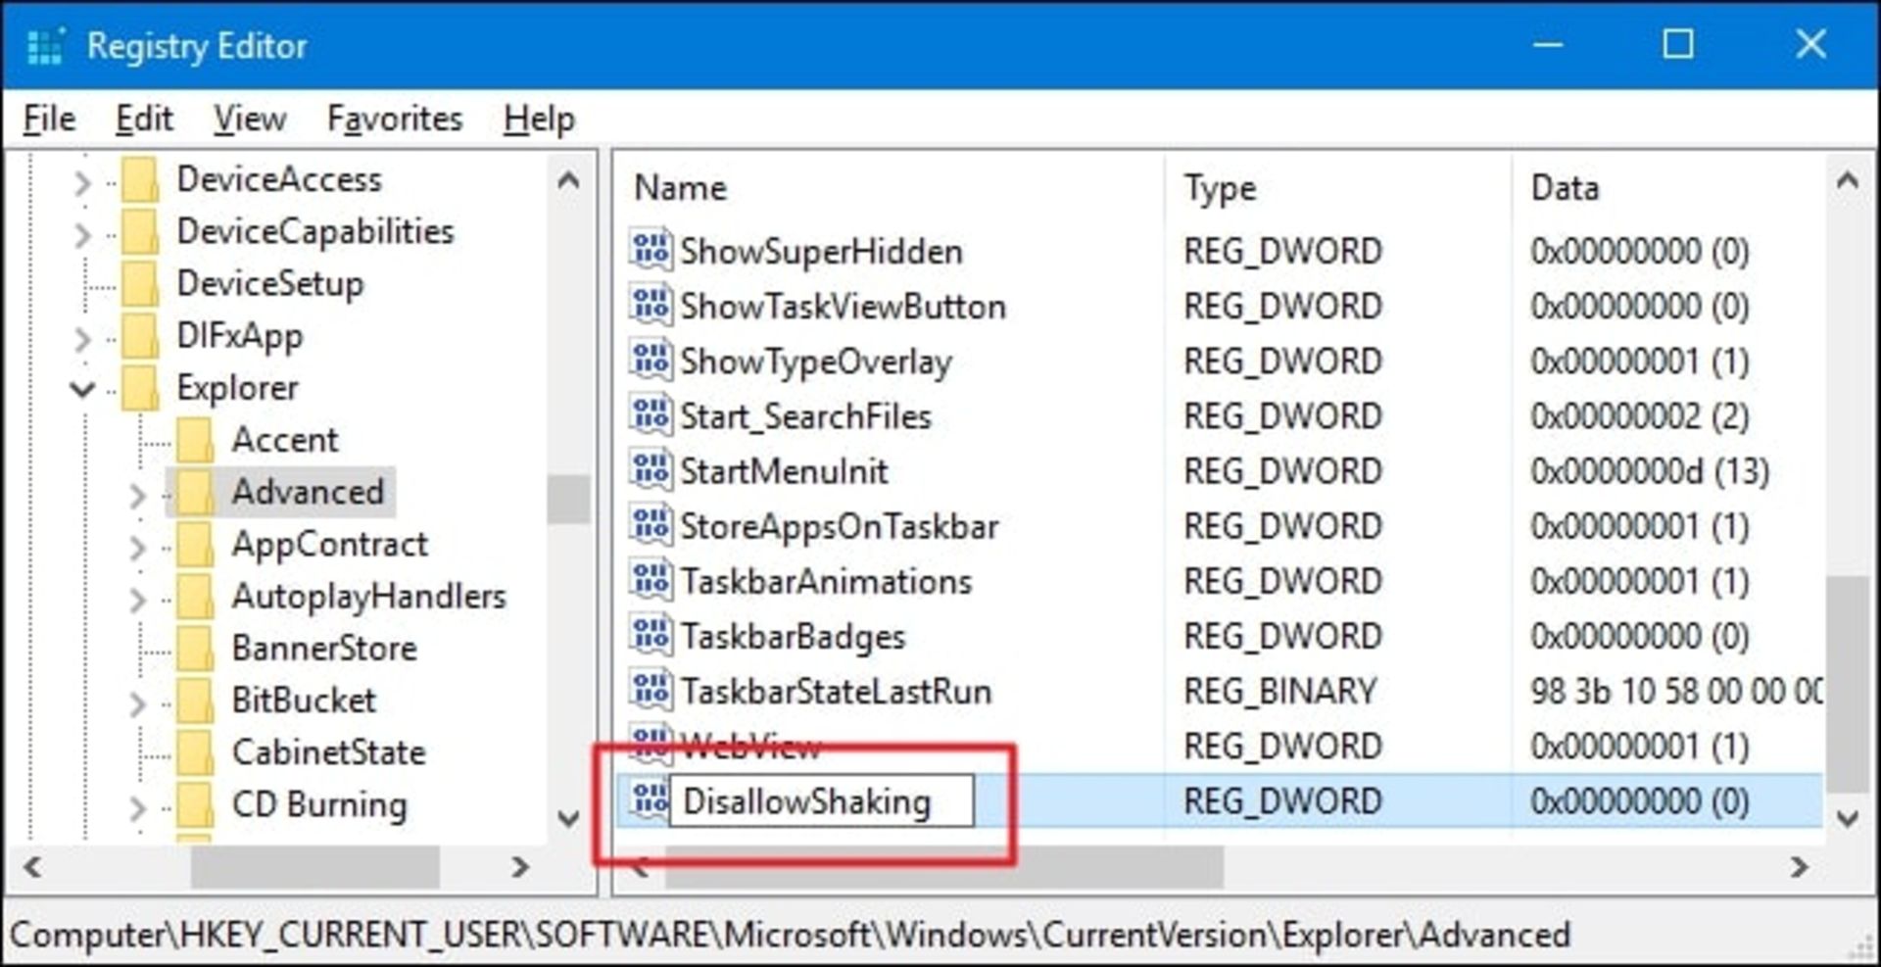
Task: Click the tree pane scroll up arrow
Action: [568, 180]
